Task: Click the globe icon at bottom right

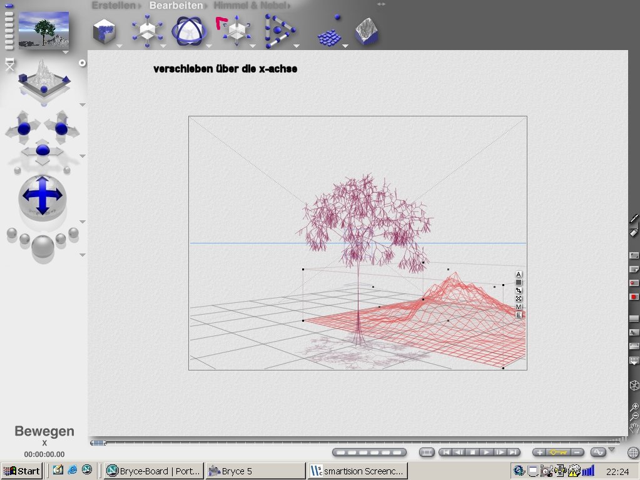Action: point(633,452)
